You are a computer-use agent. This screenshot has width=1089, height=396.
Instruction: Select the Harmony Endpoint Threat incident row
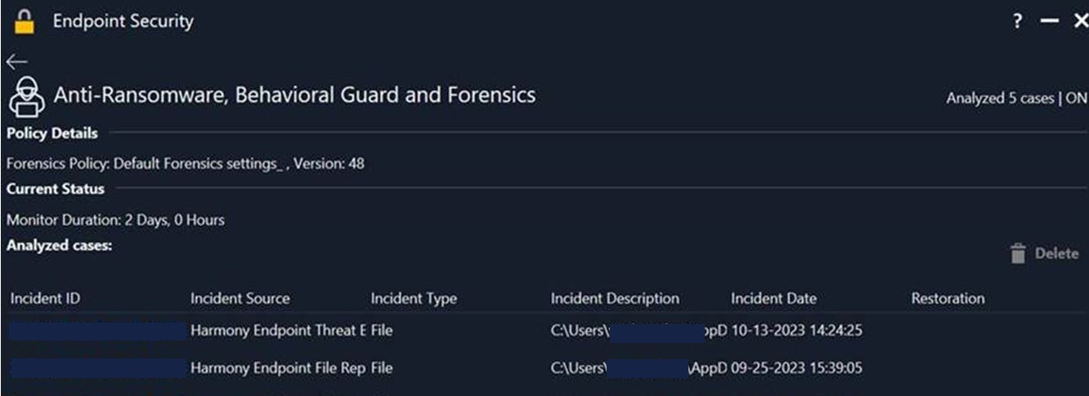click(544, 331)
